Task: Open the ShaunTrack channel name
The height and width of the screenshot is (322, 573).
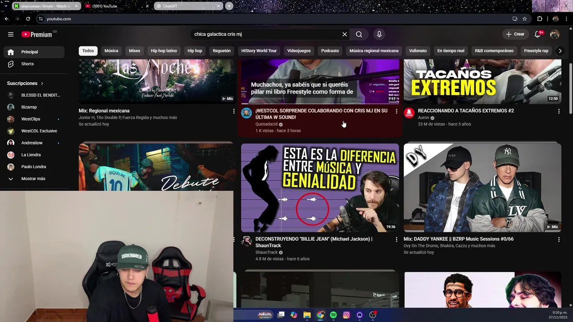Action: pos(267,252)
